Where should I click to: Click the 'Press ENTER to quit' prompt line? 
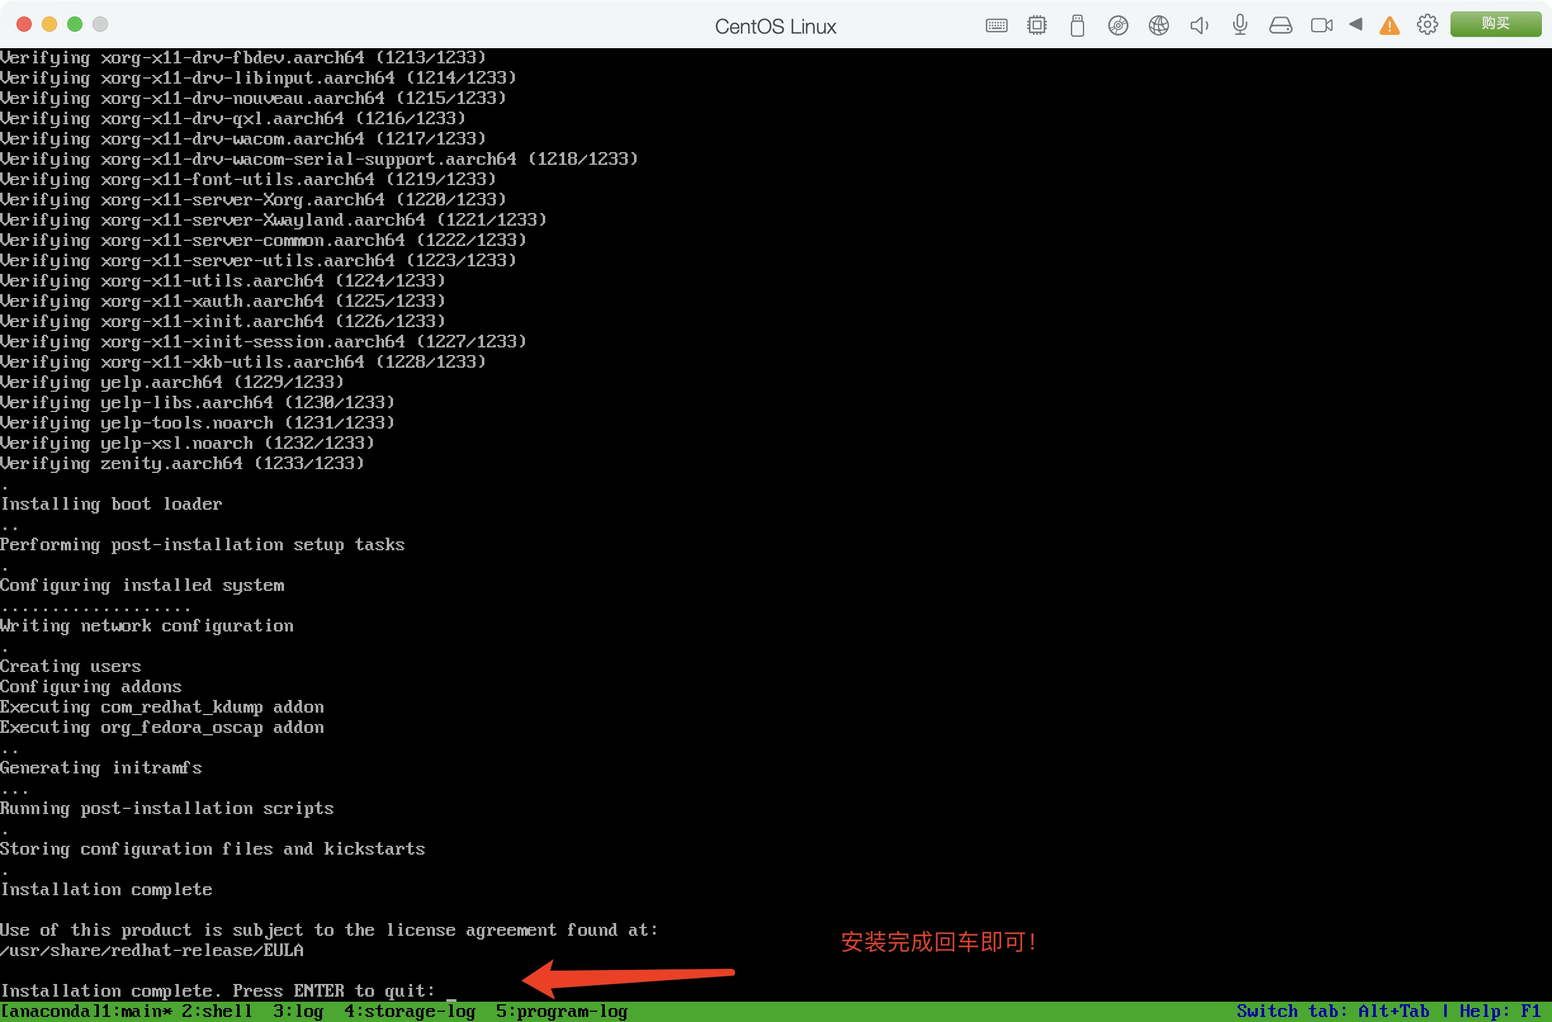point(218,991)
